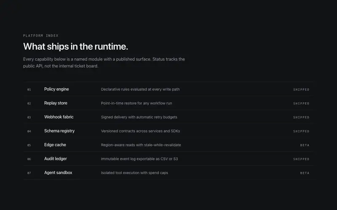Viewport: 337px width, 210px height.
Task: Click the paragraph starting Every capability below
Action: coord(104,63)
